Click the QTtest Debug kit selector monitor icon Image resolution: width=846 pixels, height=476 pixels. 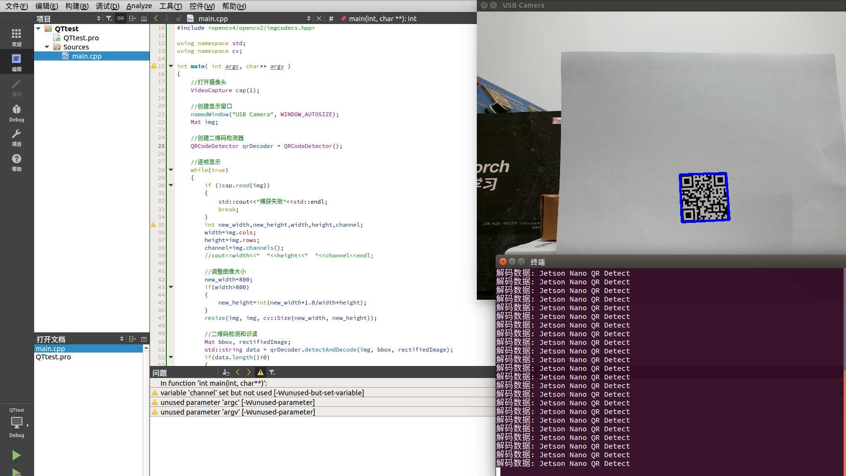point(16,423)
